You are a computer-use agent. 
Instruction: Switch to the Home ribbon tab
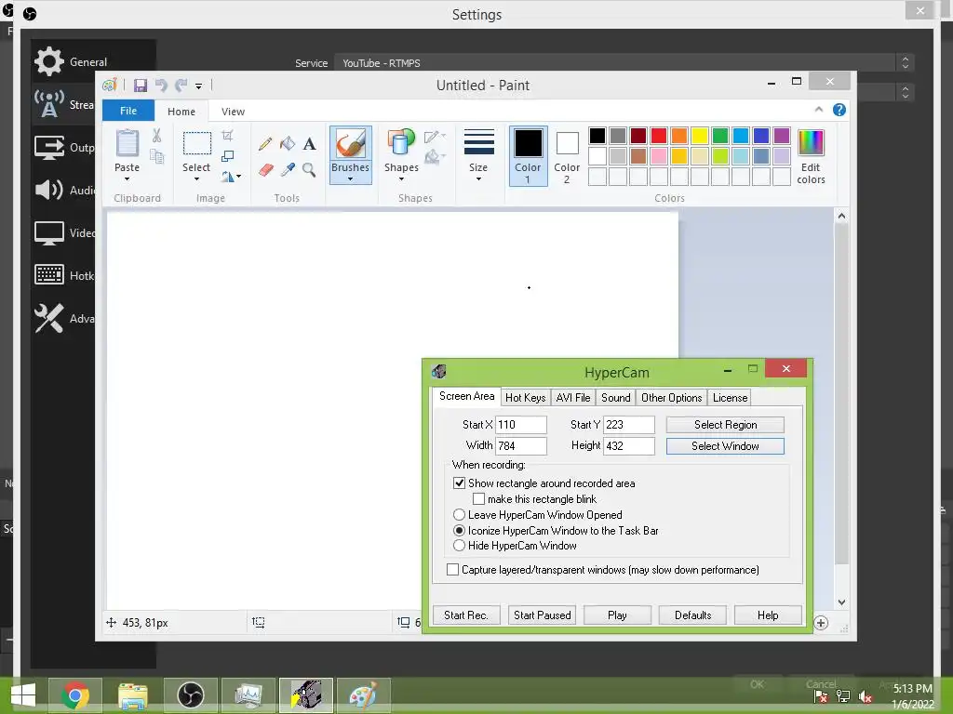181,112
